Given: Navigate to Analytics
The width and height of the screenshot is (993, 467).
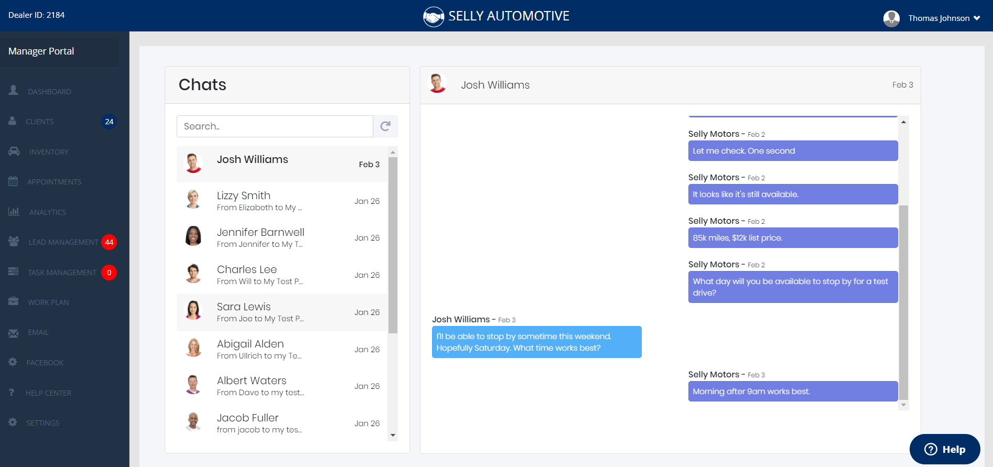Looking at the screenshot, I should coord(48,212).
